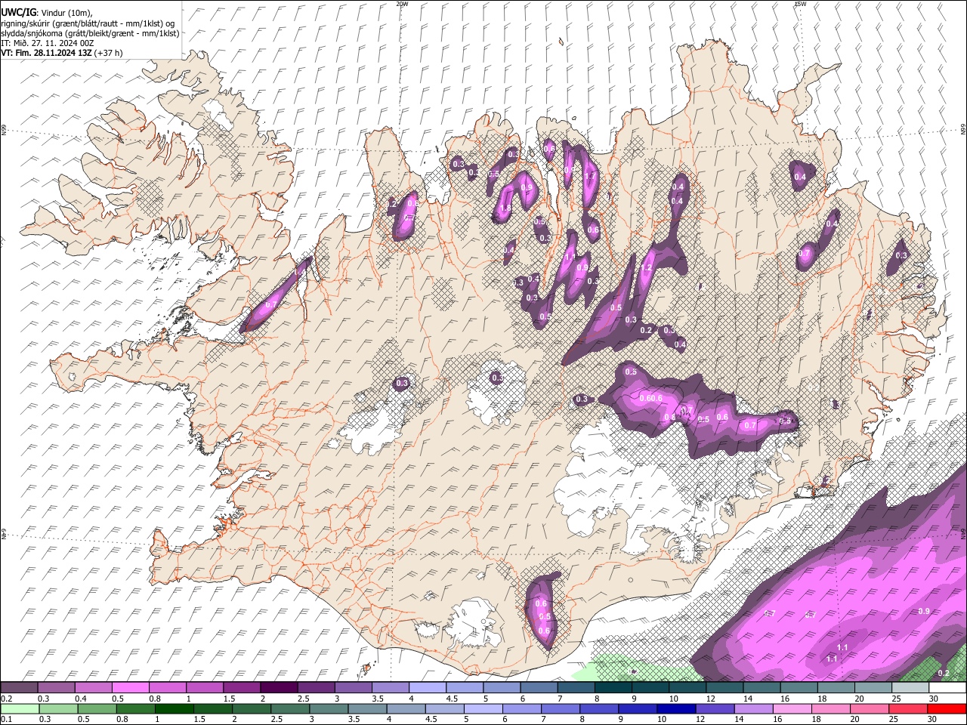Pick top legend swatch between 3 and 3.5
Viewport: 967px width, 725px height.
(353, 687)
